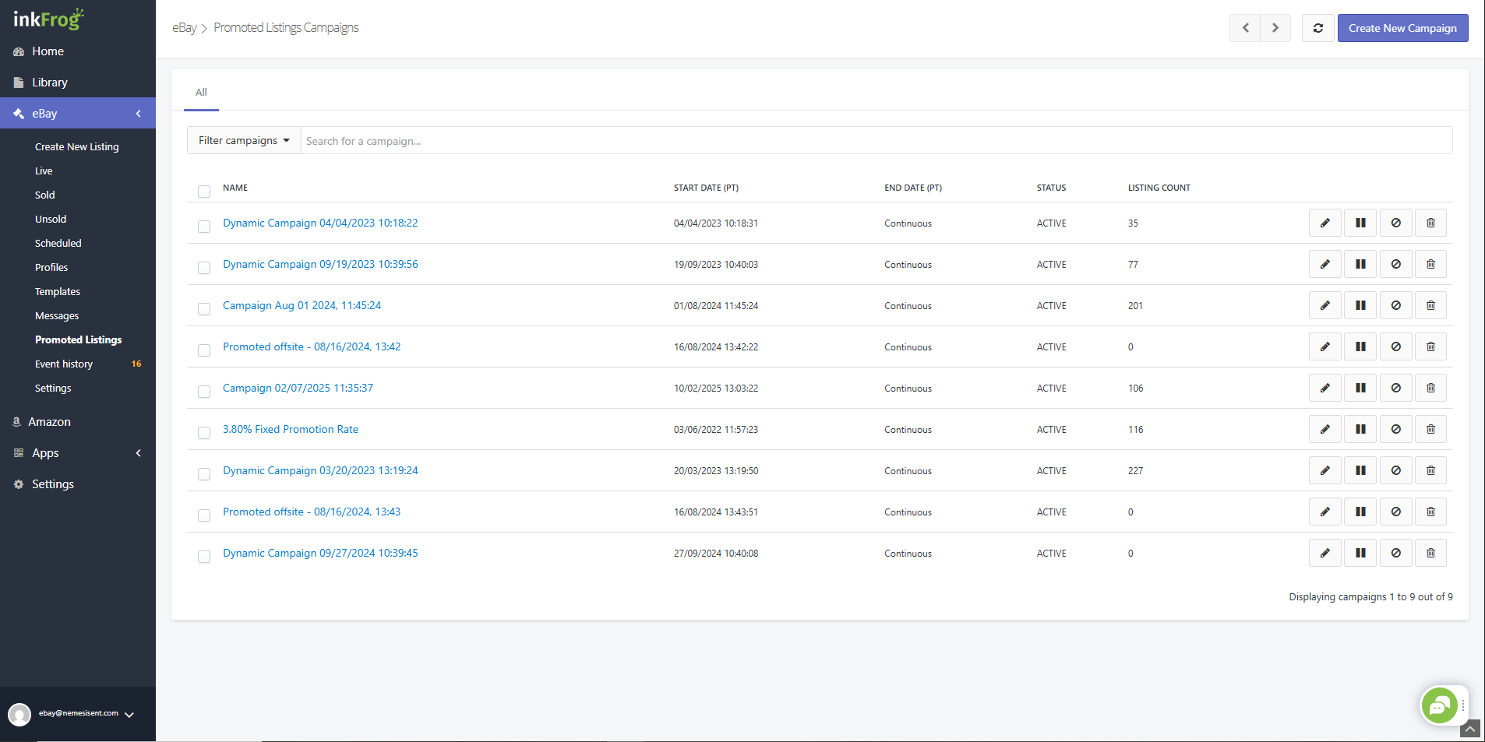The image size is (1485, 742).
Task: Open Home in the sidebar
Action: (48, 51)
